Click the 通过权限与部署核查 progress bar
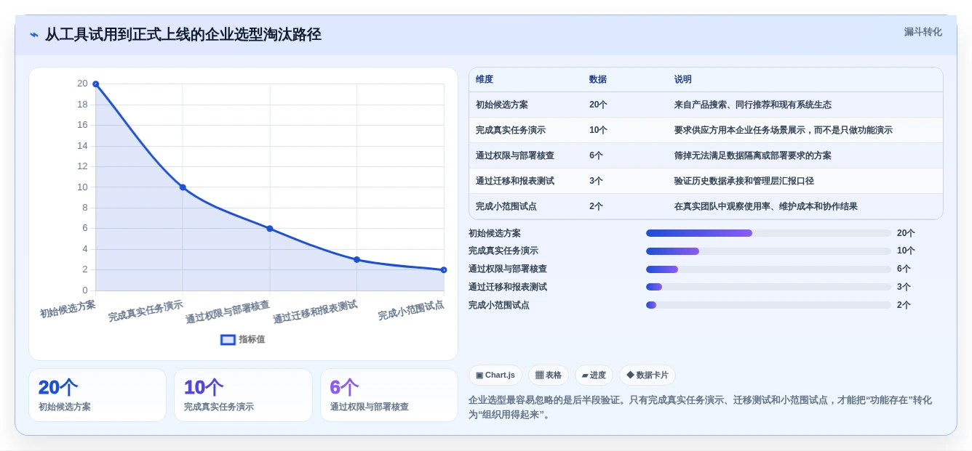Image resolution: width=972 pixels, height=451 pixels. pos(768,269)
